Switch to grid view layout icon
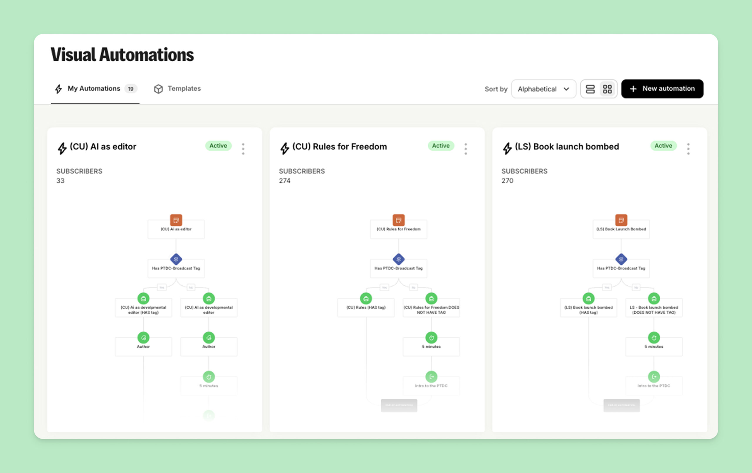 tap(607, 89)
